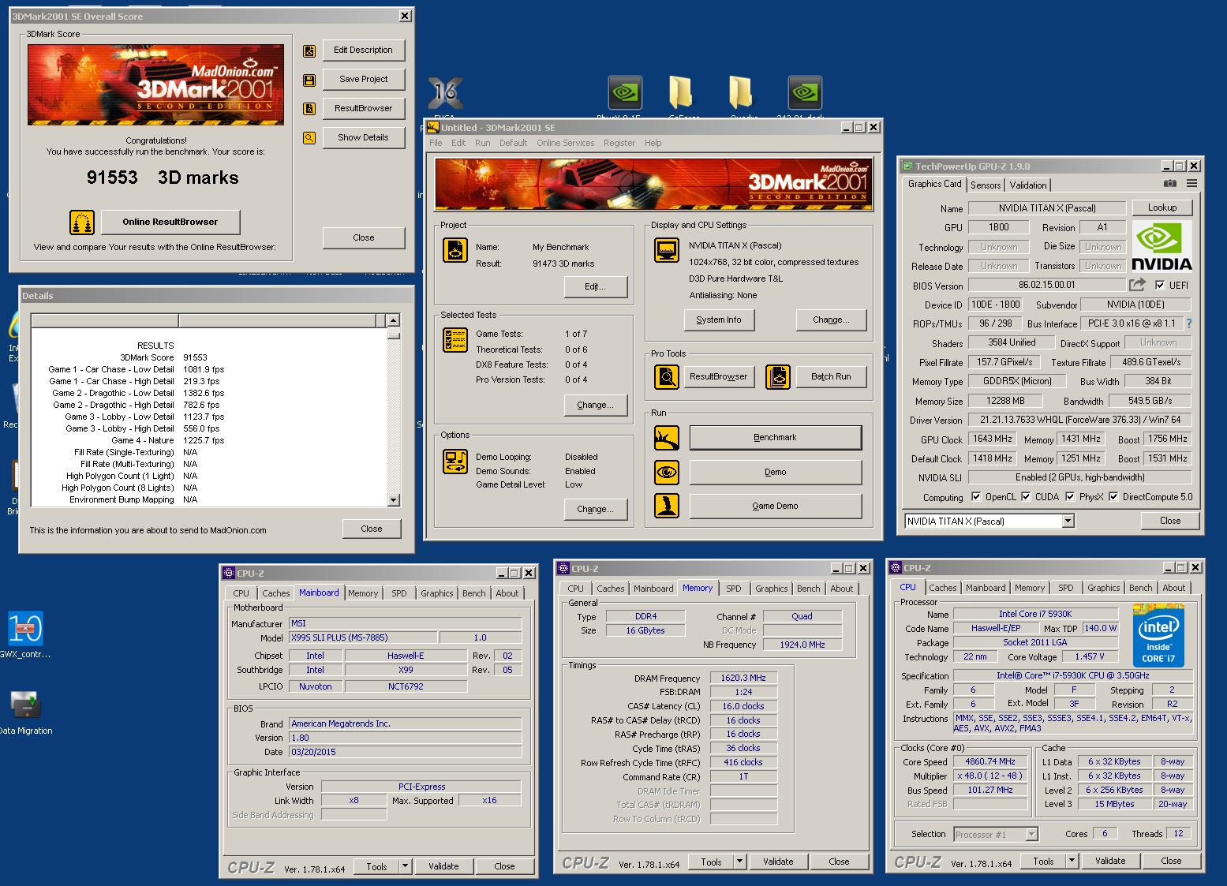Click the Details list scroll-down arrow

click(394, 500)
